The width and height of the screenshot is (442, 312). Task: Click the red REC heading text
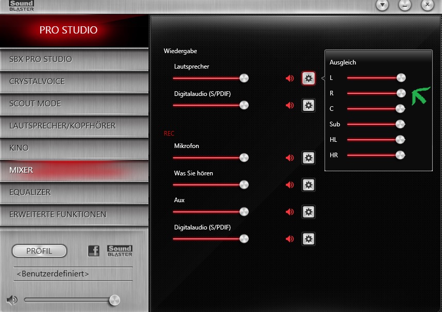point(169,134)
